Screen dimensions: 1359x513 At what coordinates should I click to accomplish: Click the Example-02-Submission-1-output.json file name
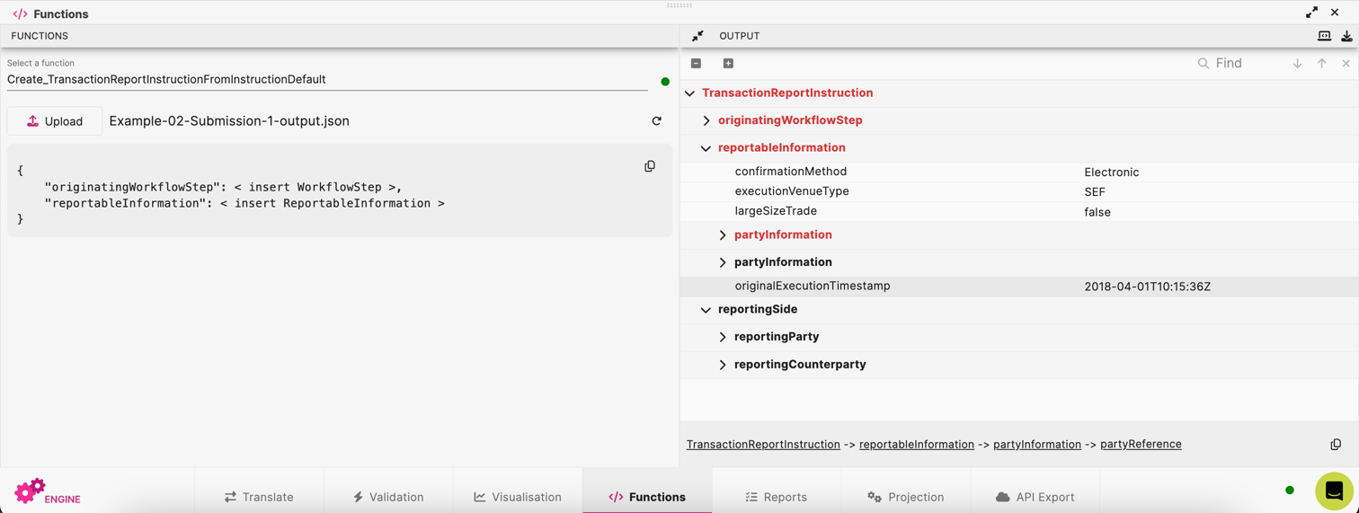229,121
